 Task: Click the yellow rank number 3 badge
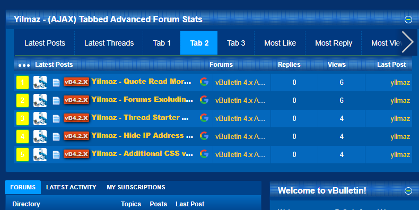point(22,118)
